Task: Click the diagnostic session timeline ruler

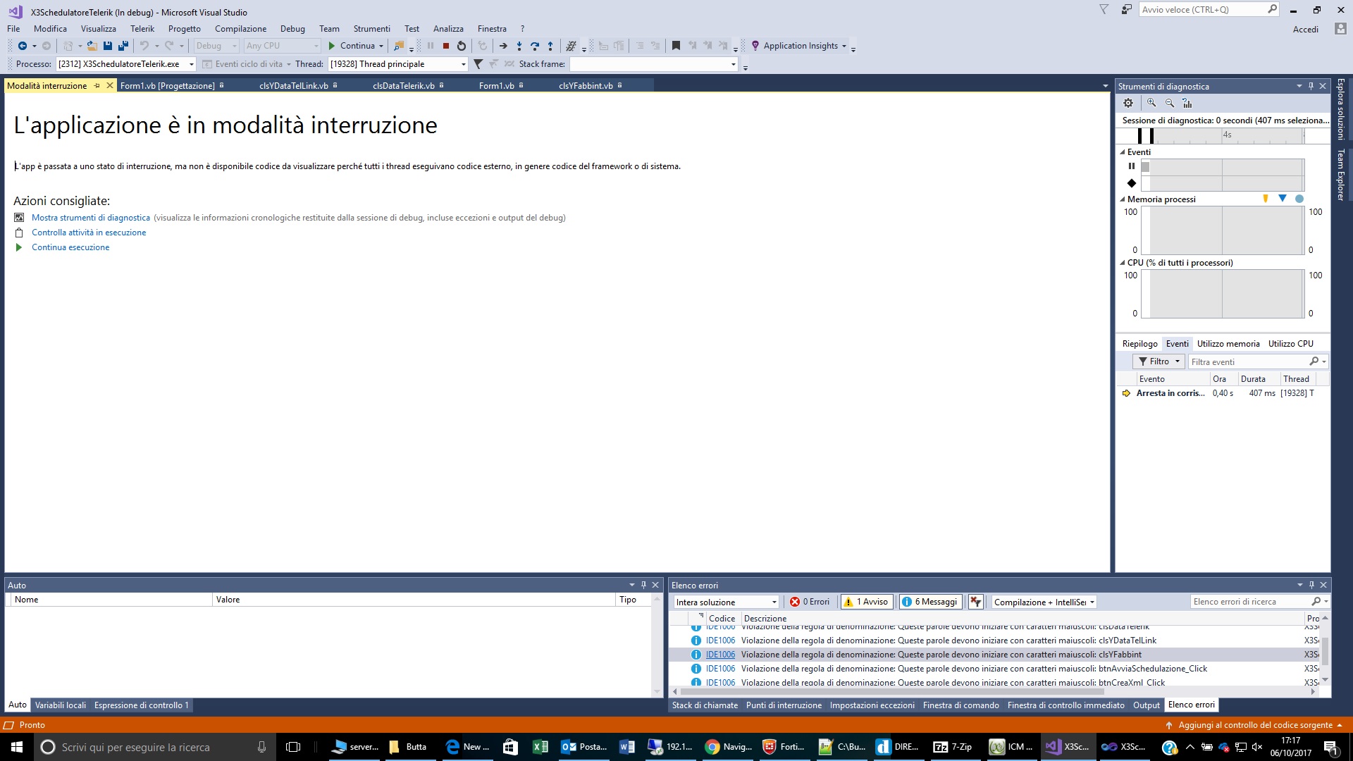Action: pyautogui.click(x=1226, y=135)
